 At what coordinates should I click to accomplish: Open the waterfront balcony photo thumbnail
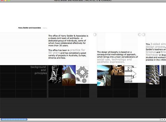pos(104,75)
